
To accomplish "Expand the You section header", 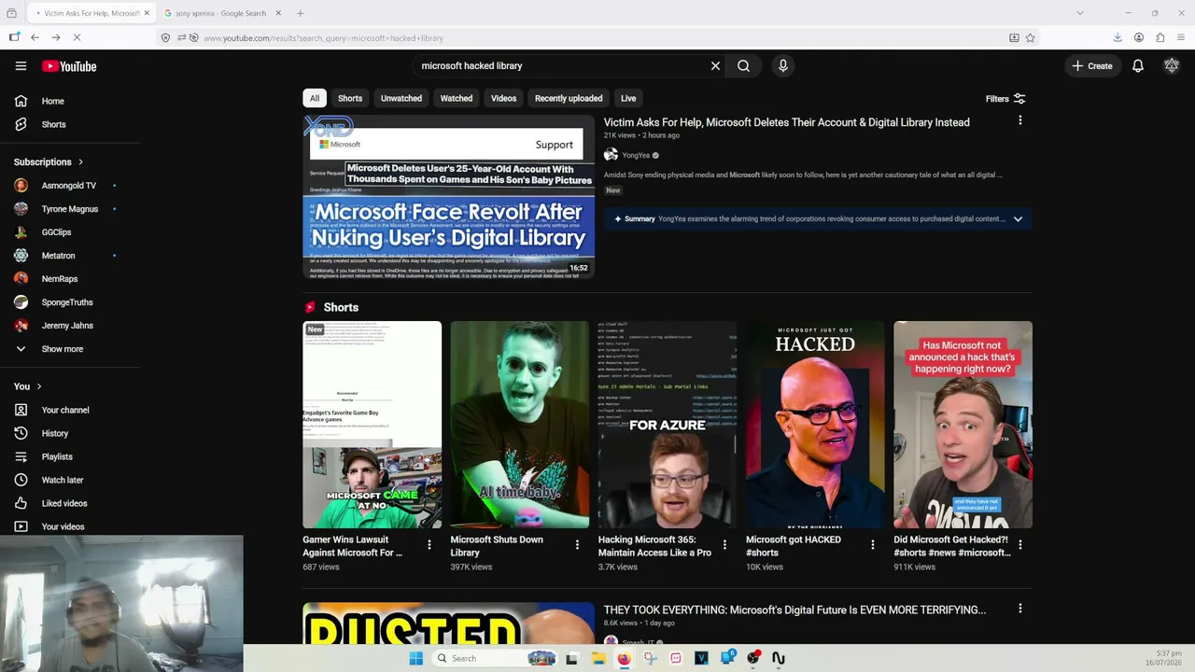I will (x=28, y=386).
